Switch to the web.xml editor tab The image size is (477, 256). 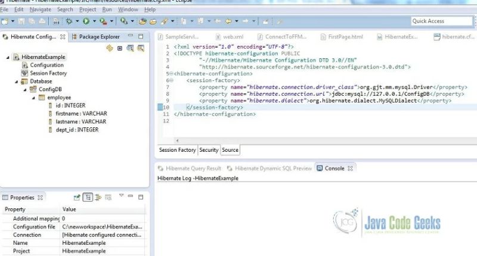[230, 37]
